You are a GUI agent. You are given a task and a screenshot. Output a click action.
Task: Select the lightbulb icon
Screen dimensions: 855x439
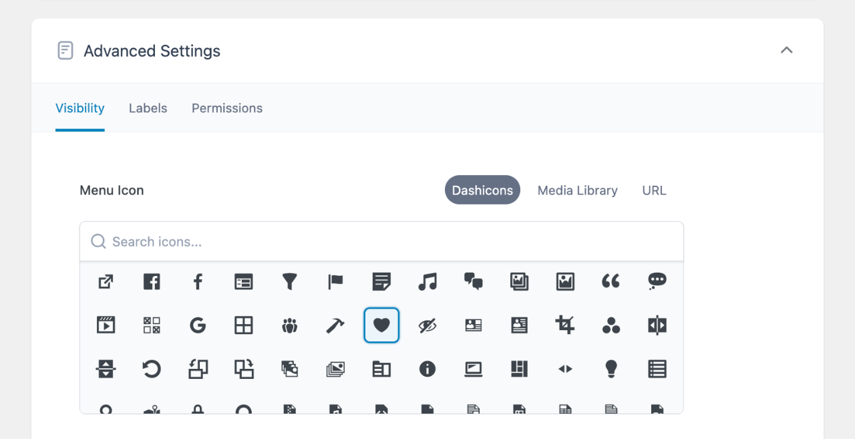pyautogui.click(x=611, y=369)
